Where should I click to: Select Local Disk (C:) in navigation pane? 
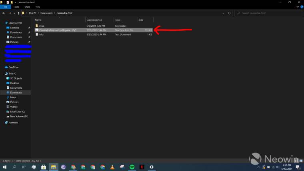[18, 111]
